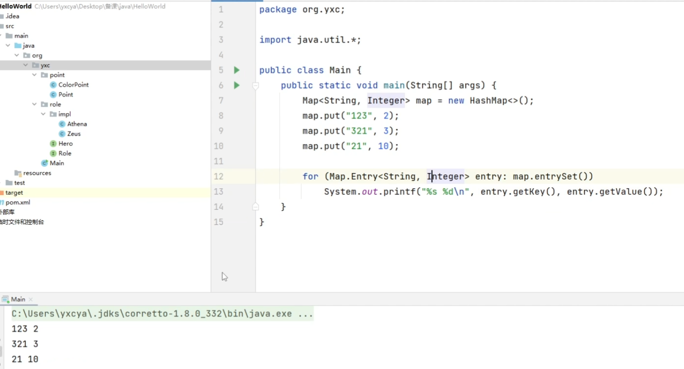
Task: Click console output line "321 3"
Action: (x=25, y=344)
